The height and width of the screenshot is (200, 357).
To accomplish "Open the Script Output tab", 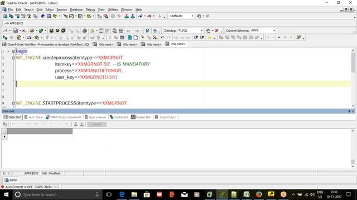I will 166,117.
